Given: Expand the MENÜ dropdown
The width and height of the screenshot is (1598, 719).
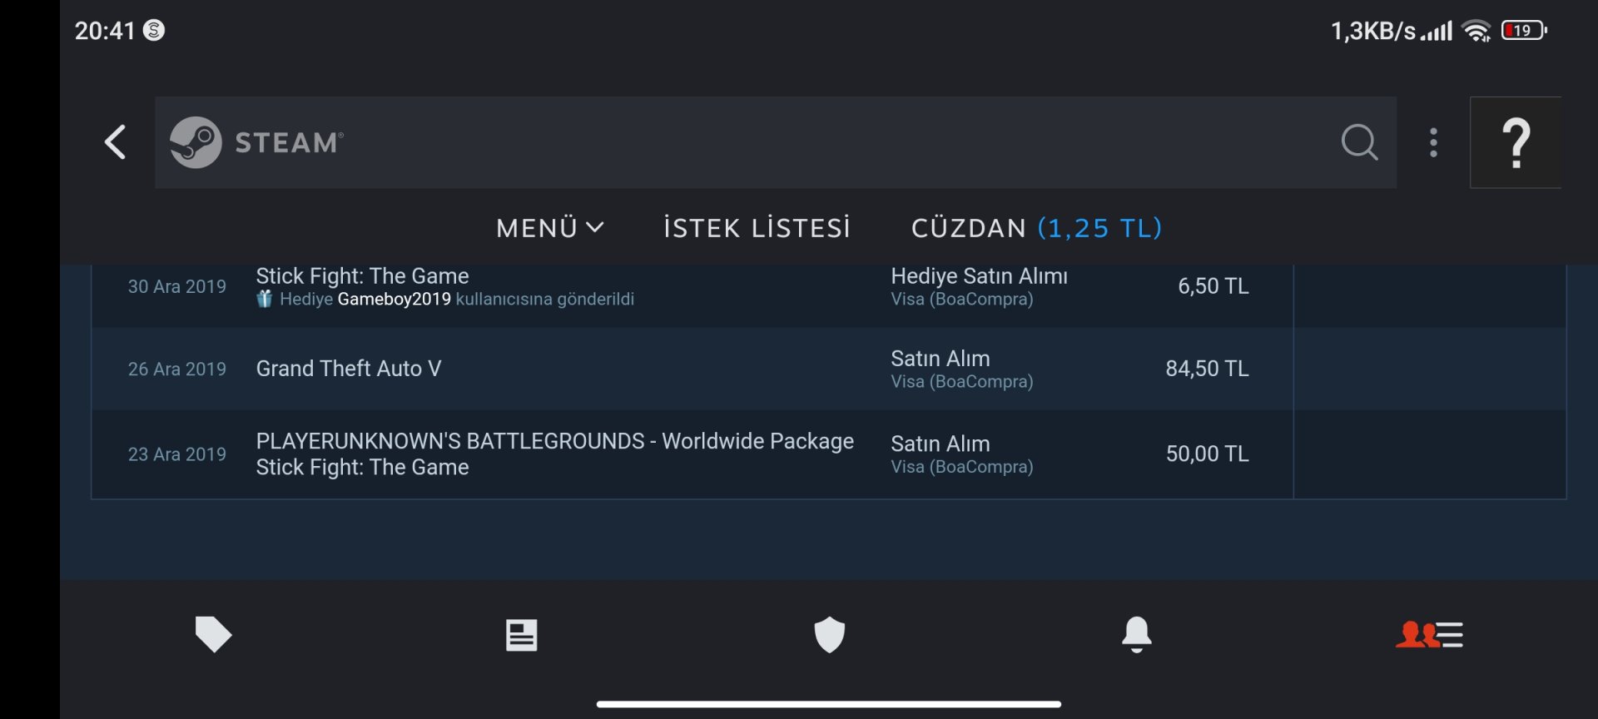Looking at the screenshot, I should [550, 227].
